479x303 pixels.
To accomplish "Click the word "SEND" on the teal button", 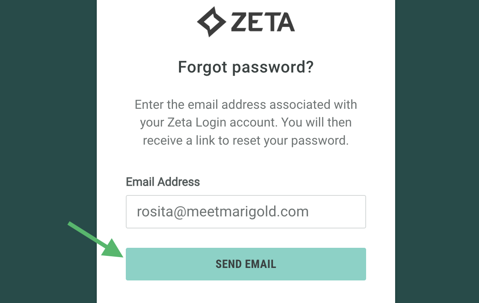I will (229, 264).
